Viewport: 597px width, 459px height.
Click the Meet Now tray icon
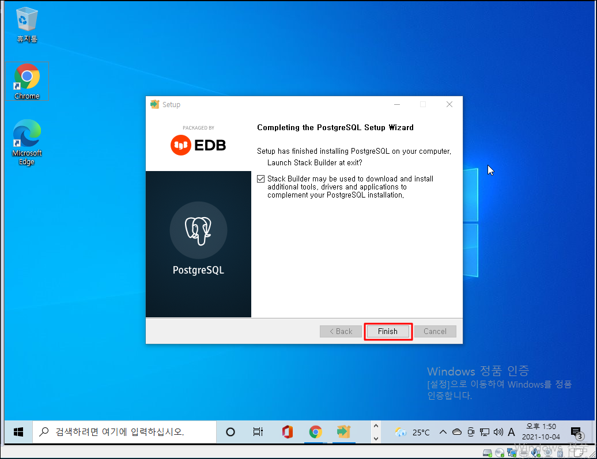pyautogui.click(x=471, y=432)
